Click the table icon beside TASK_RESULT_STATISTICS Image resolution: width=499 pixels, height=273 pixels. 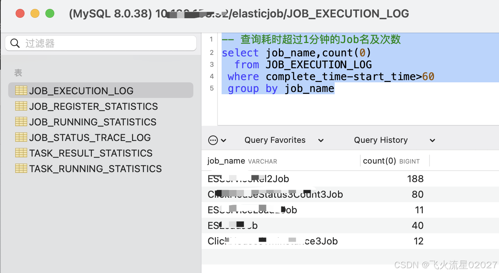click(21, 152)
